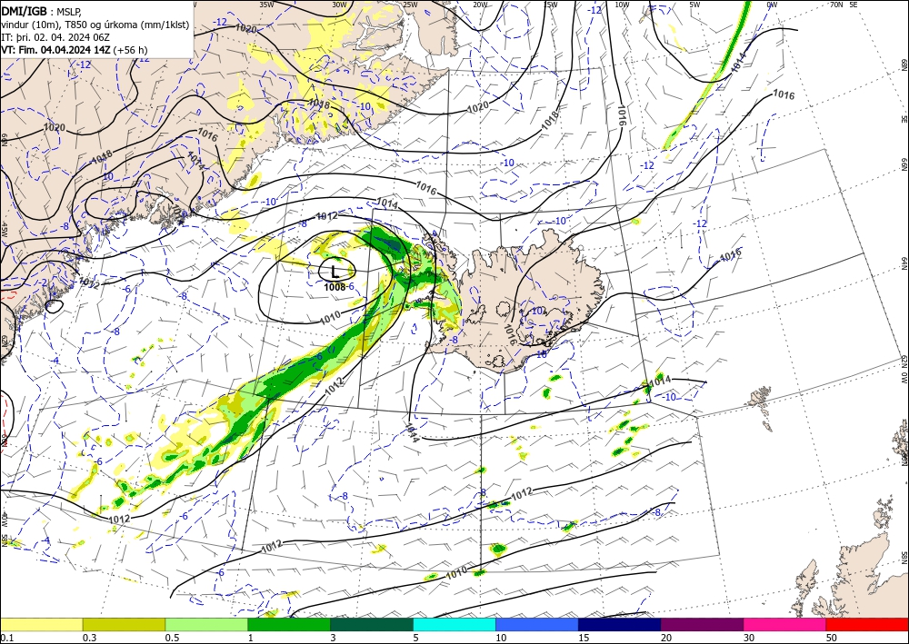Pick the cyan 5–10 legend swatch
Viewport: 909px width, 644px height.
(x=454, y=624)
